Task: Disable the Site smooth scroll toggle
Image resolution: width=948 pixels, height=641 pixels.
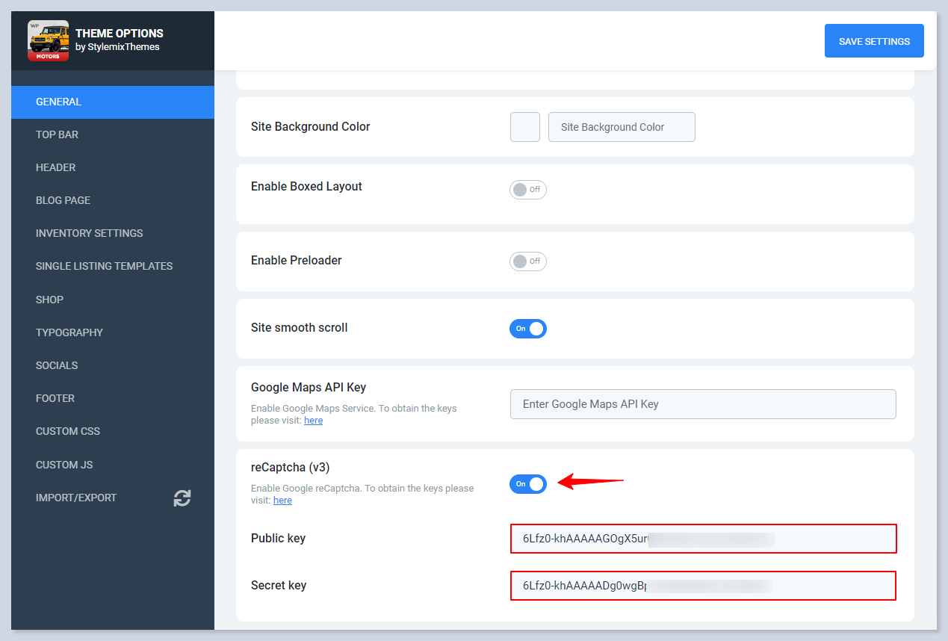Action: 527,329
